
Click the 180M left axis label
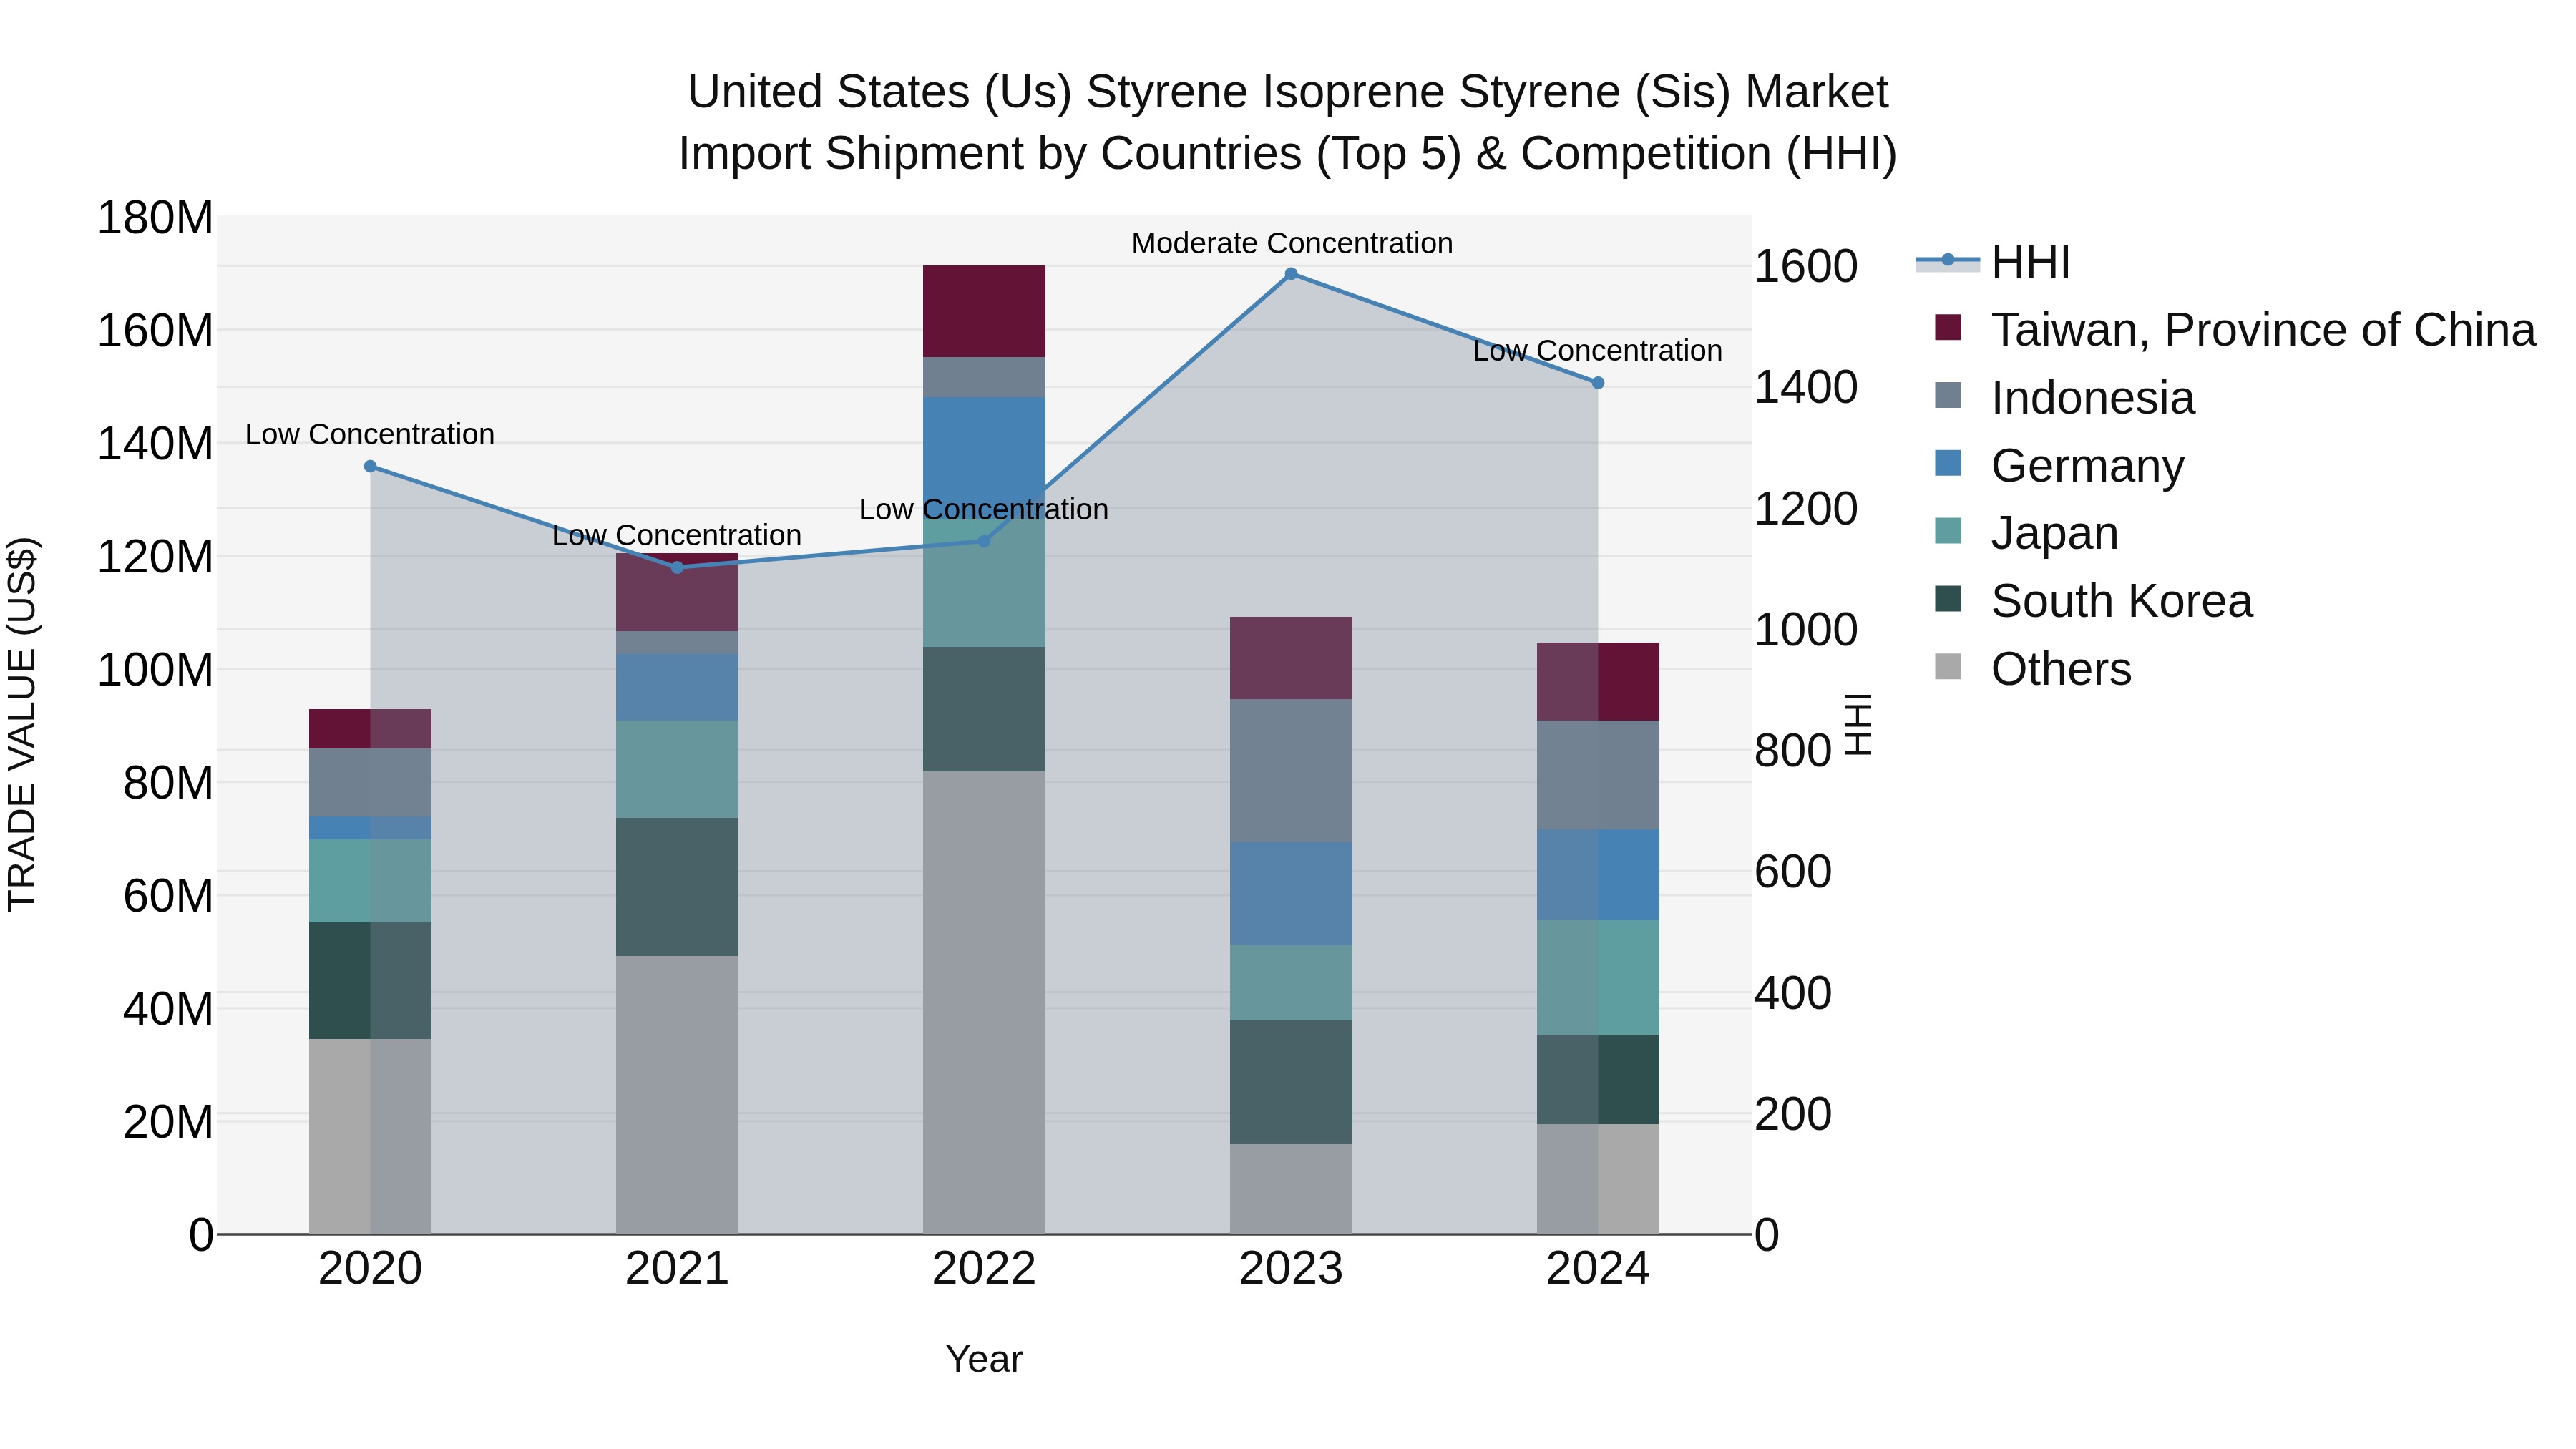coord(155,218)
